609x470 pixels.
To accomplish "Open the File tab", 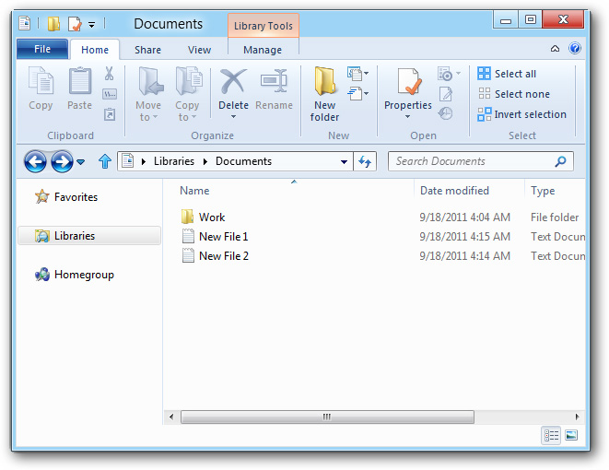I will (42, 49).
